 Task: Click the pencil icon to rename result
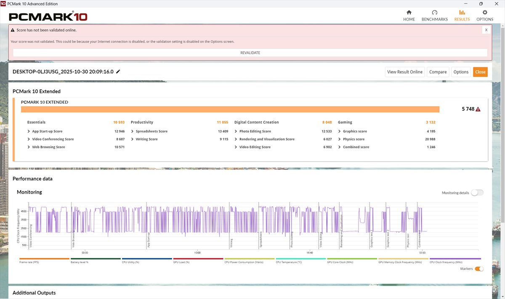pyautogui.click(x=118, y=72)
